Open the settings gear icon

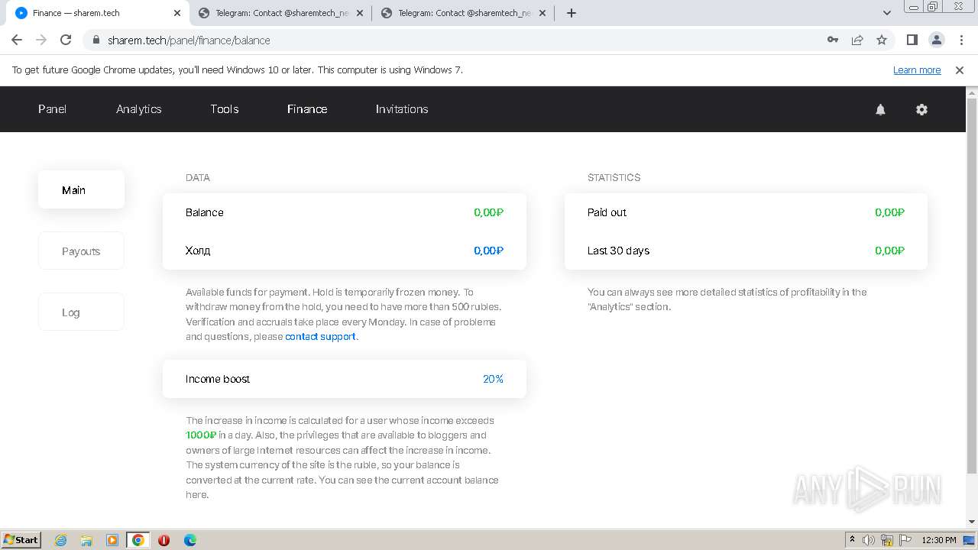tap(921, 109)
